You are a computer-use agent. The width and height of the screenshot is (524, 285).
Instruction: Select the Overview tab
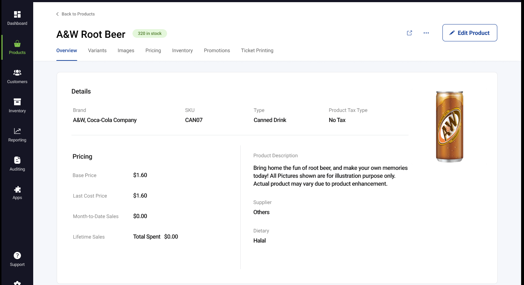point(67,50)
